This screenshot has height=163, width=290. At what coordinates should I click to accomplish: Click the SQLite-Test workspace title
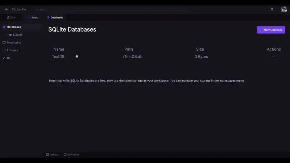20,9
